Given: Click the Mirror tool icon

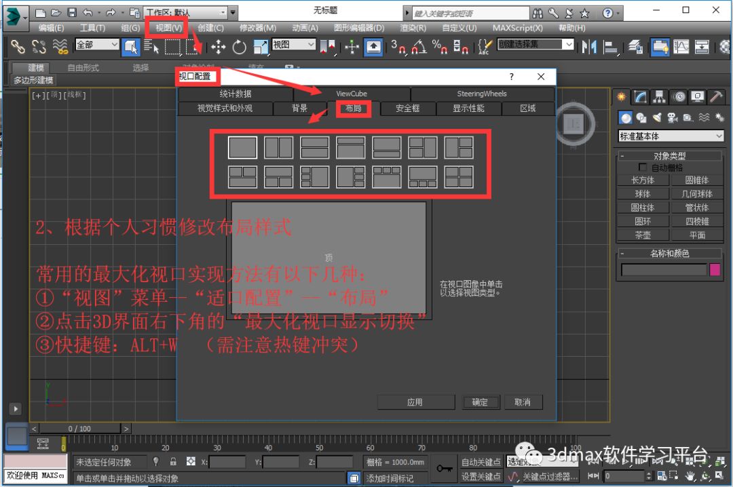Looking at the screenshot, I should point(590,47).
